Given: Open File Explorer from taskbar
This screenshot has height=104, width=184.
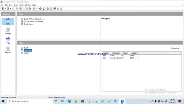Looking at the screenshot, I should click(76, 101).
